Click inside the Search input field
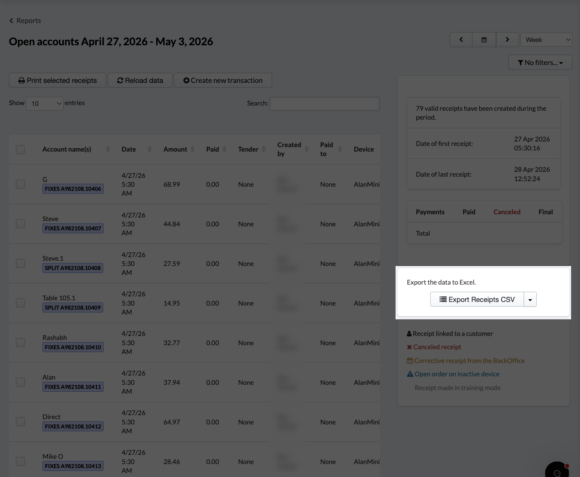Viewport: 580px width, 477px height. (324, 103)
